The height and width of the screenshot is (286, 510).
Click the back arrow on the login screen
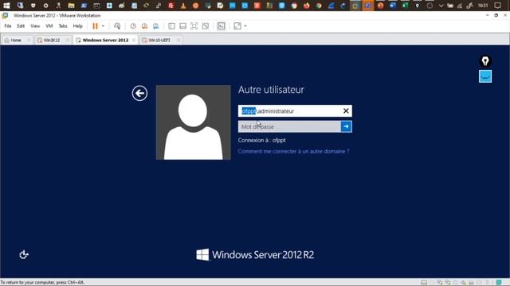(x=139, y=94)
